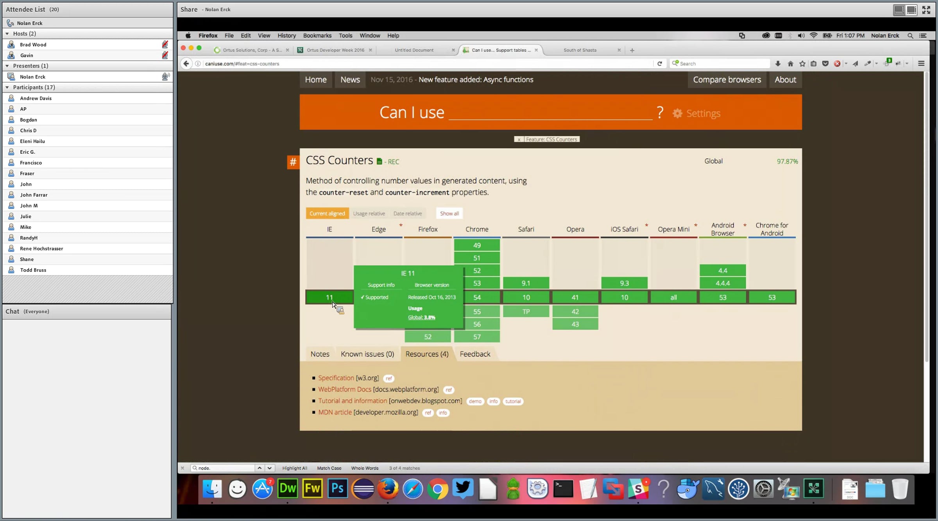Open the Compare browsers page
Viewport: 938px width, 521px height.
tap(727, 80)
